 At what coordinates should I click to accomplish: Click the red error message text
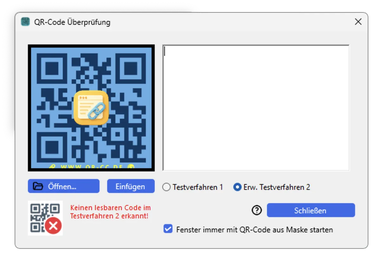[x=111, y=212]
